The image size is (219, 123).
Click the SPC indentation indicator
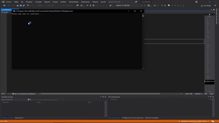206,94
